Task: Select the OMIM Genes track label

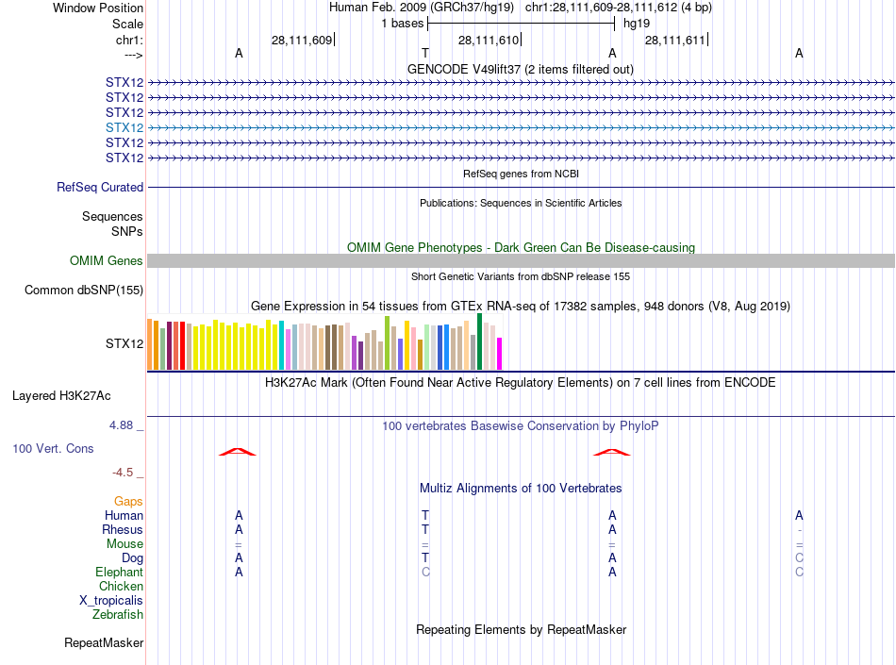Action: [106, 261]
